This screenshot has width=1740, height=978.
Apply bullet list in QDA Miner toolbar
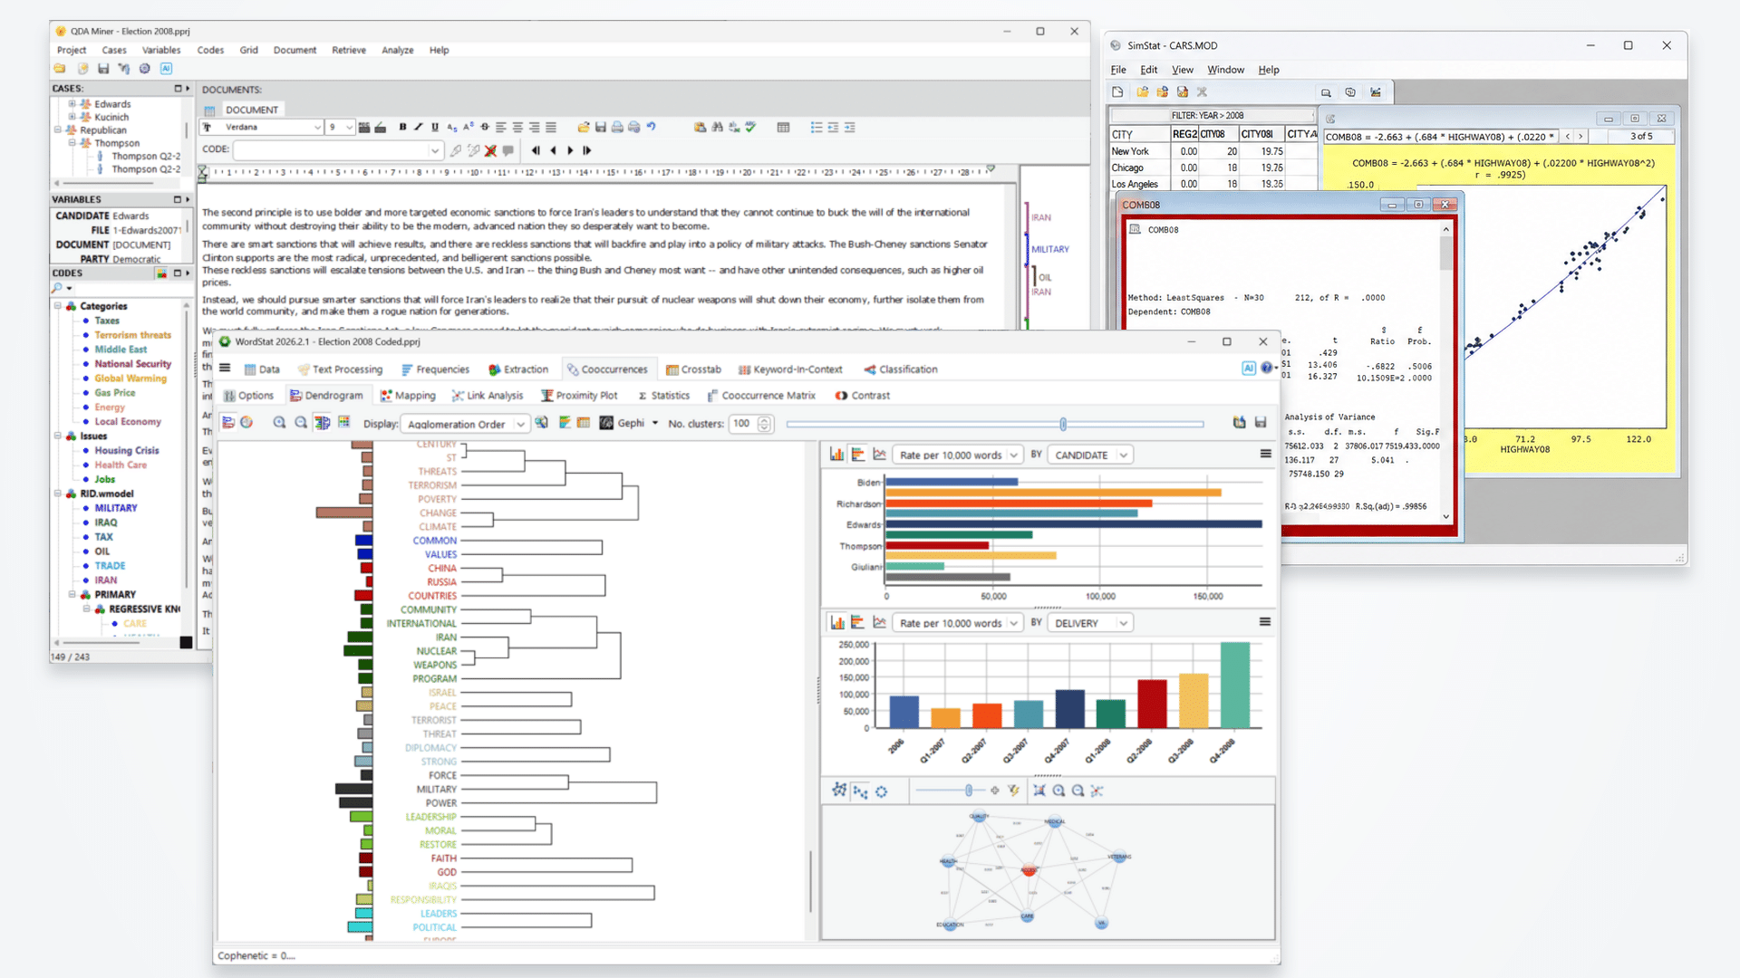817,128
